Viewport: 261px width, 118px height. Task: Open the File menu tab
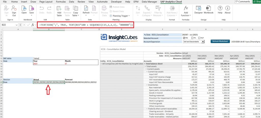click(x=5, y=2)
